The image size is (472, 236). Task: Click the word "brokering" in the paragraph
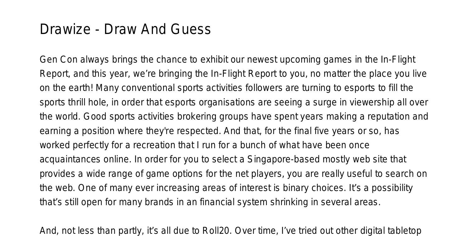pos(197,116)
